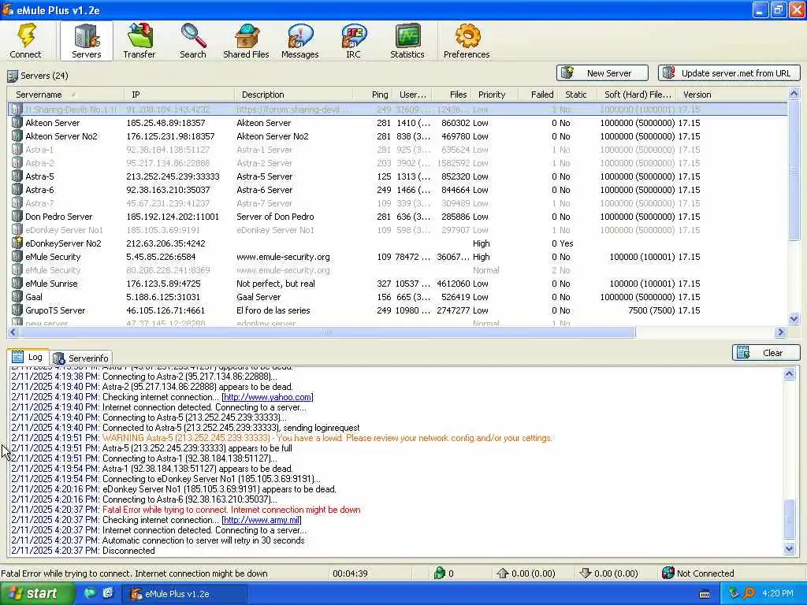807x605 pixels.
Task: Click the server icon beside eMule Sunrise
Action: tap(17, 284)
